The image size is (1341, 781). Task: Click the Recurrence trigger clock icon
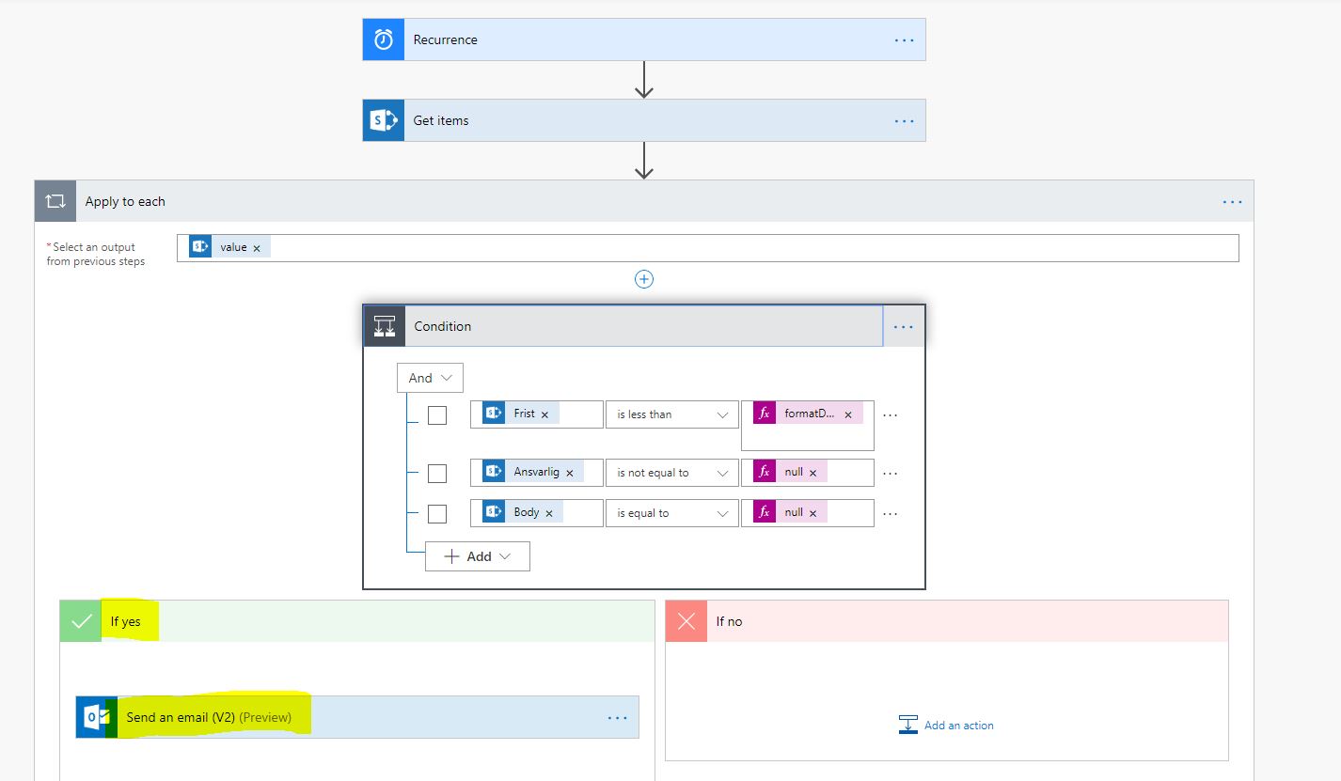click(x=382, y=39)
